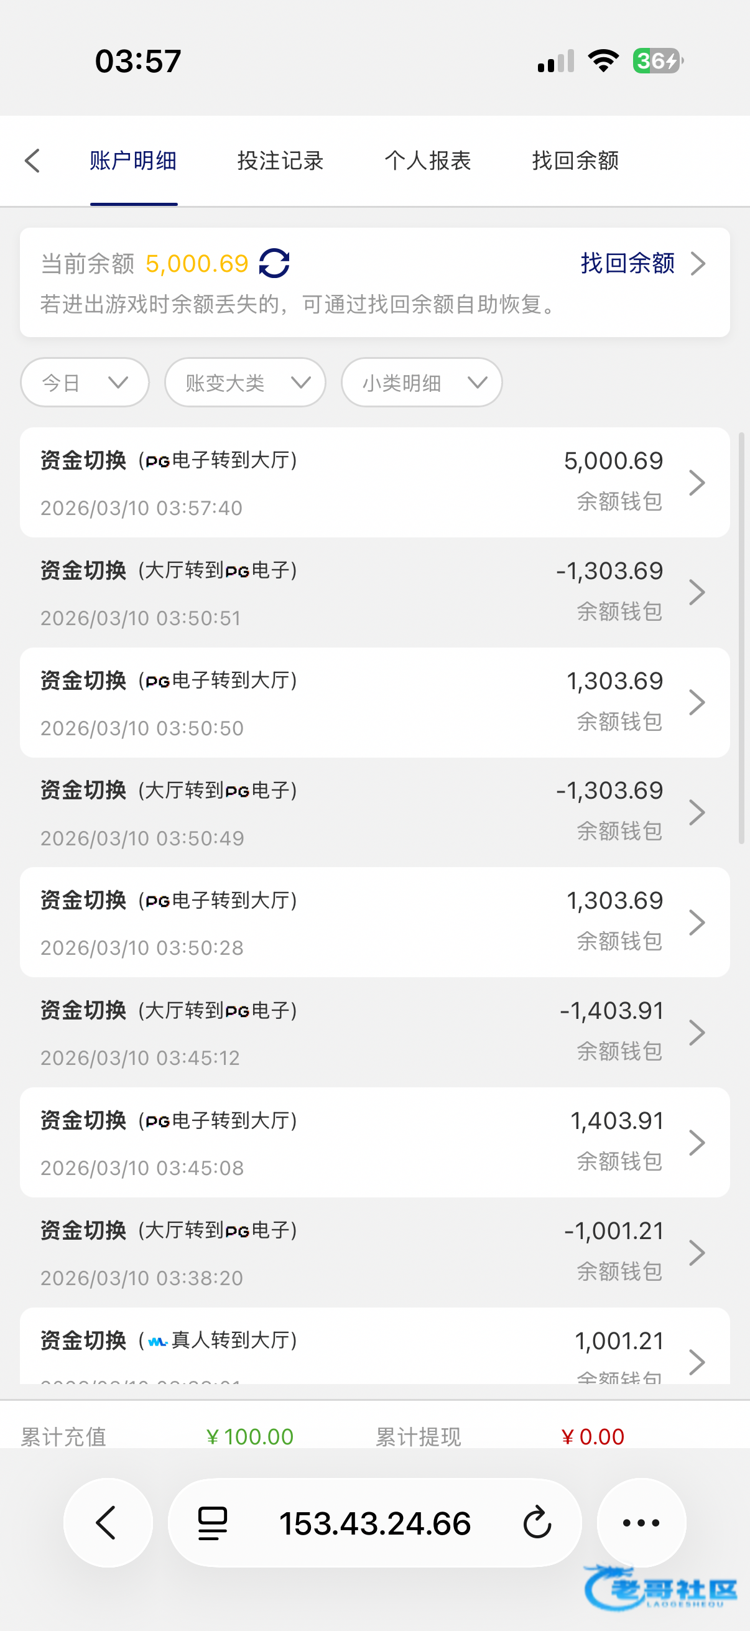
Task: Open details arrow for 5,000.69 transaction
Action: [697, 483]
